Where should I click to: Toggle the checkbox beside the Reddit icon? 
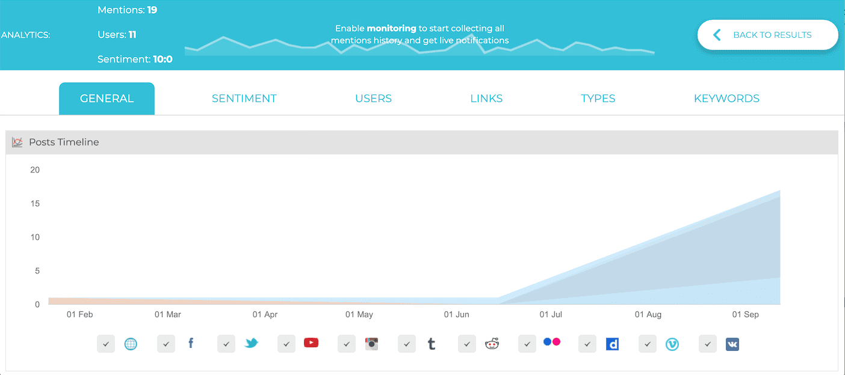pos(467,344)
